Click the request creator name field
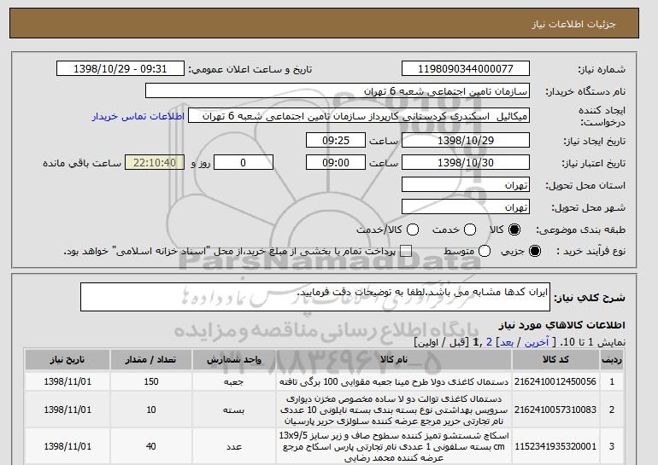 tap(359, 116)
